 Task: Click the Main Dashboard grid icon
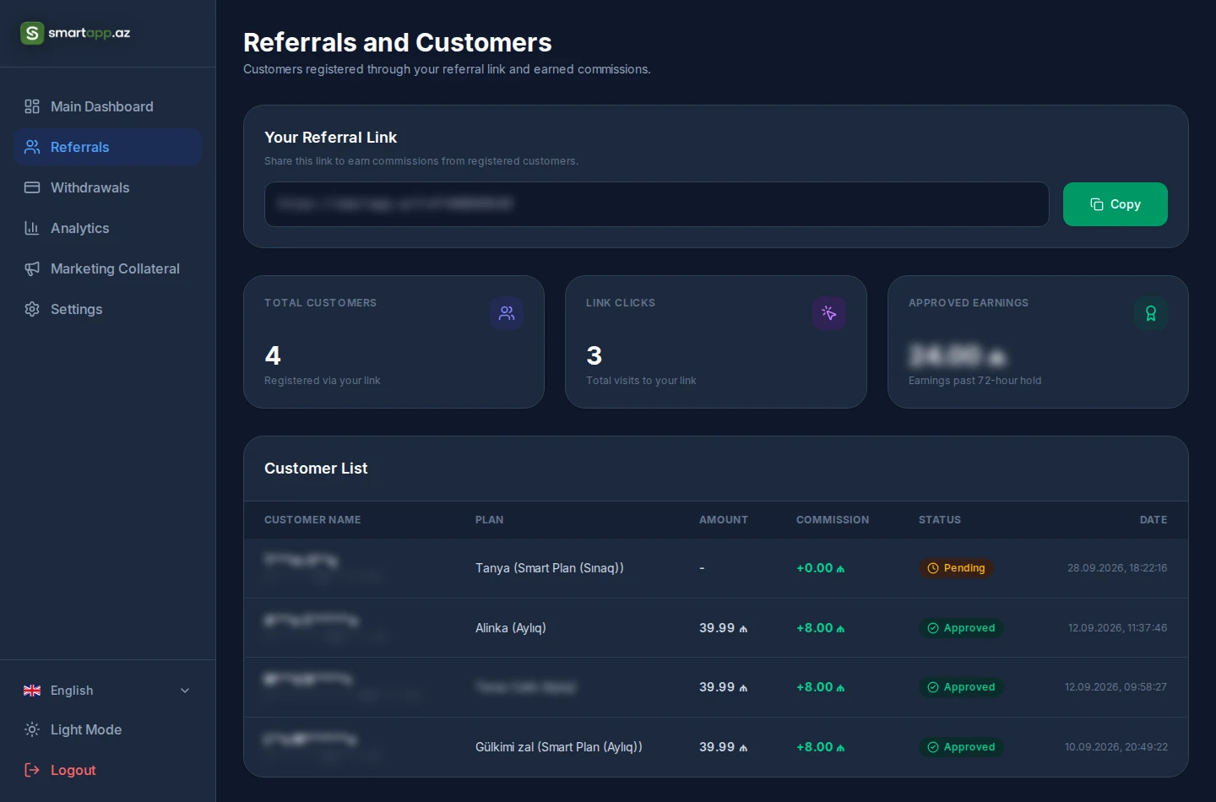pyautogui.click(x=32, y=106)
